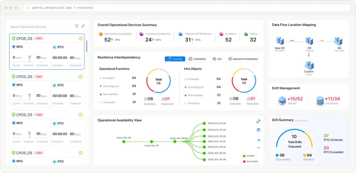This screenshot has height=173, width=356.
Task: Click the blue Operational Readiness summary icon
Action: click(x=181, y=34)
